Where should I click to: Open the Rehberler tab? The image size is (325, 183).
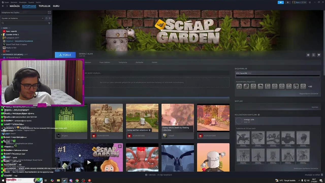(x=139, y=62)
